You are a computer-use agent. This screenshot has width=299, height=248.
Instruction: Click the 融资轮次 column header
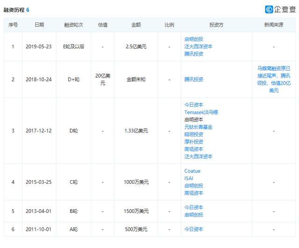(74, 25)
